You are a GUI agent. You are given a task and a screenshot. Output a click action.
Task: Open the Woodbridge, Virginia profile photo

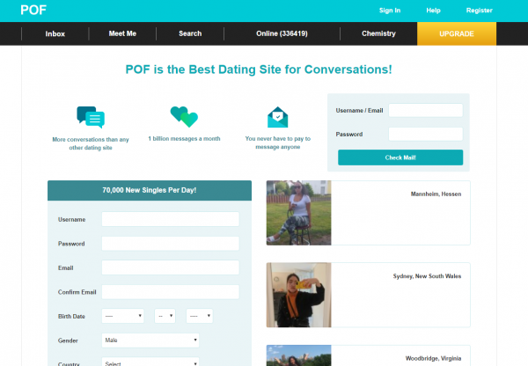coord(298,355)
